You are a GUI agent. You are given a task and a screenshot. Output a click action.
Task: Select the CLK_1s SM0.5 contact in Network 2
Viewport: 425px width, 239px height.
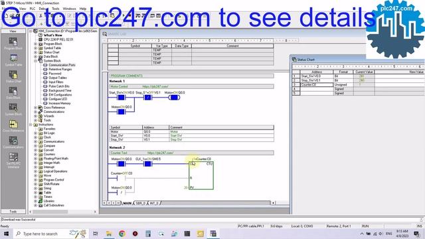click(x=147, y=164)
